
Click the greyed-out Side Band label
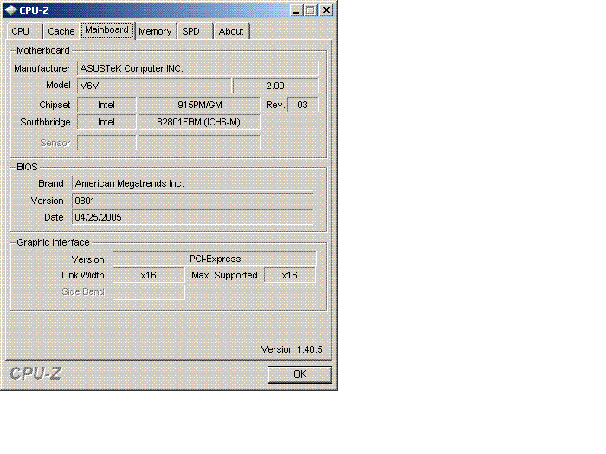coord(83,291)
